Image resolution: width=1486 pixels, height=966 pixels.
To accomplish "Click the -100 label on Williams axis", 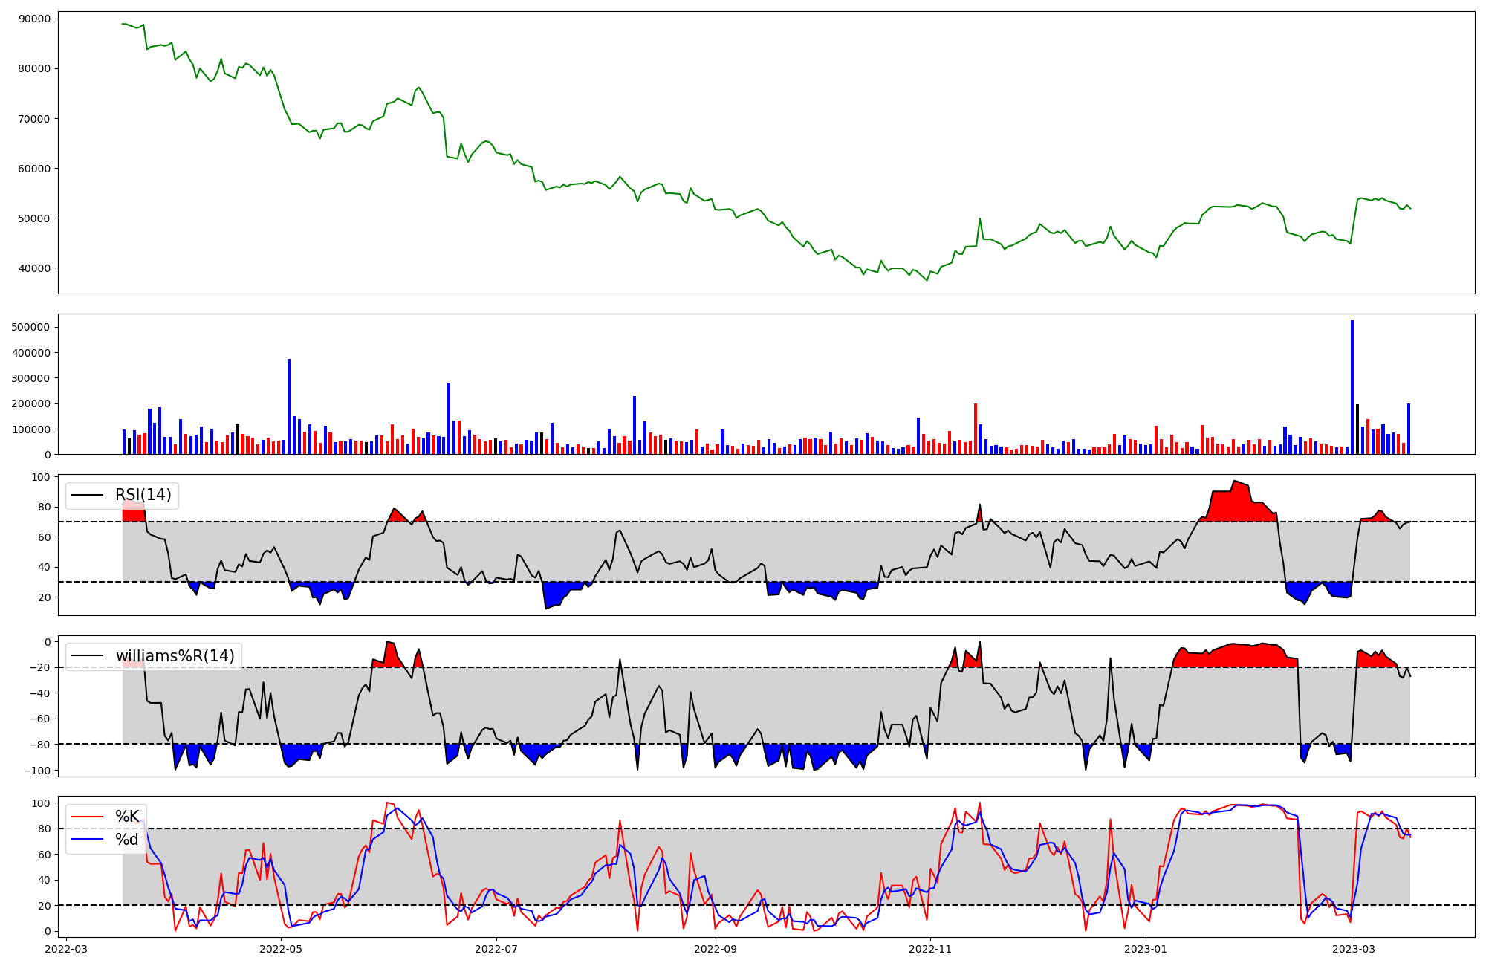I will point(36,771).
